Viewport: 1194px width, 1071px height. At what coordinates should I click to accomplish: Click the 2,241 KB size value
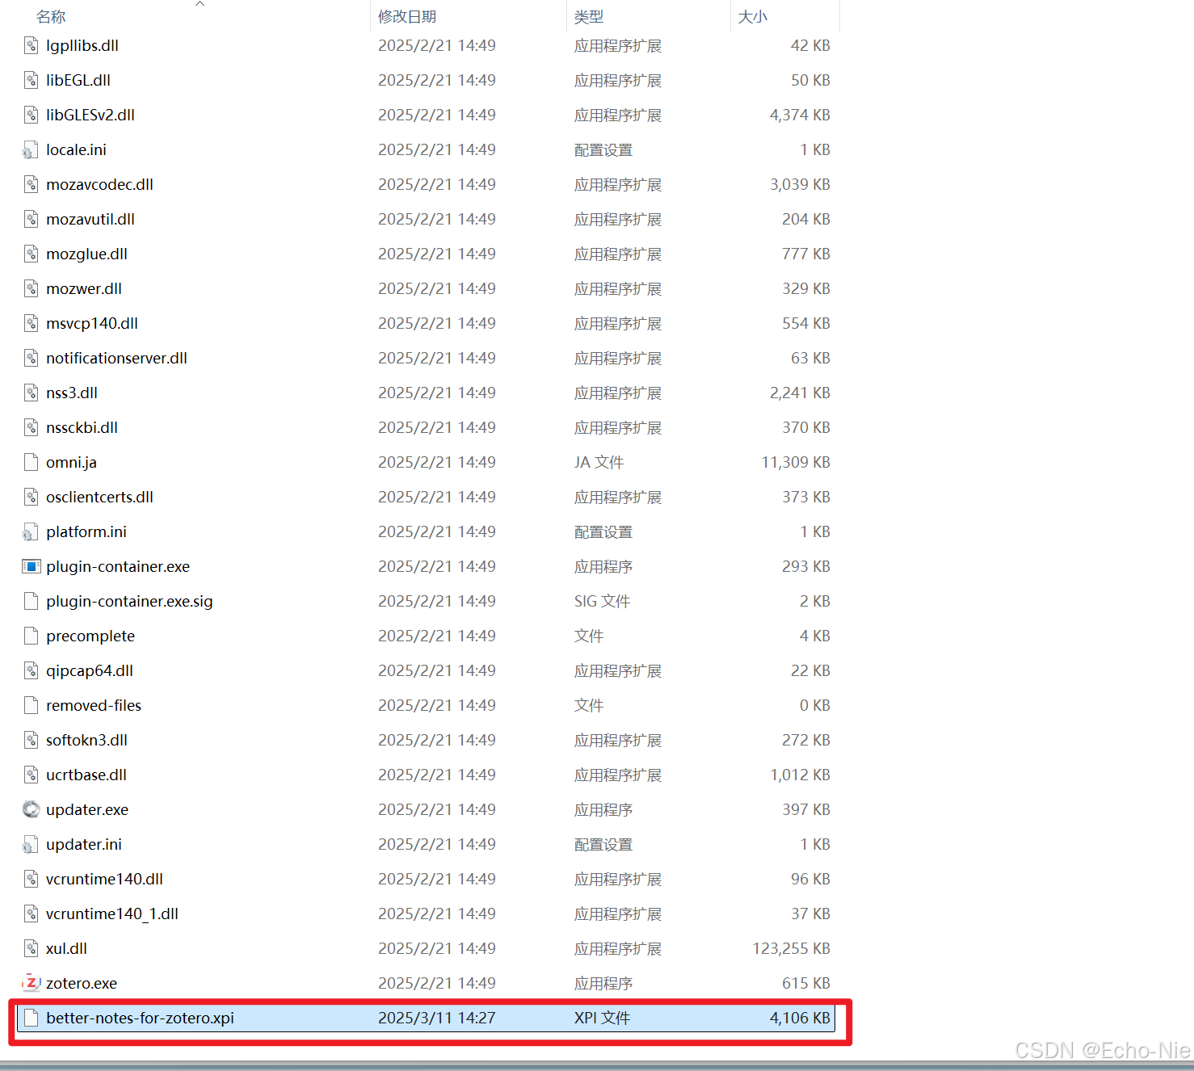800,393
